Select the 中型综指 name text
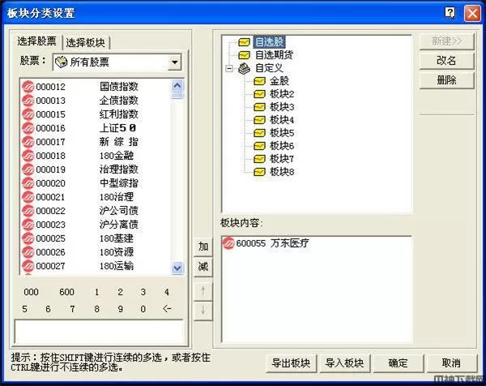The image size is (486, 386). click(119, 183)
